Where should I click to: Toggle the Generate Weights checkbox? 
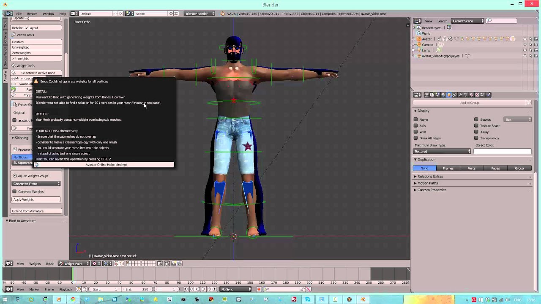coord(14,192)
